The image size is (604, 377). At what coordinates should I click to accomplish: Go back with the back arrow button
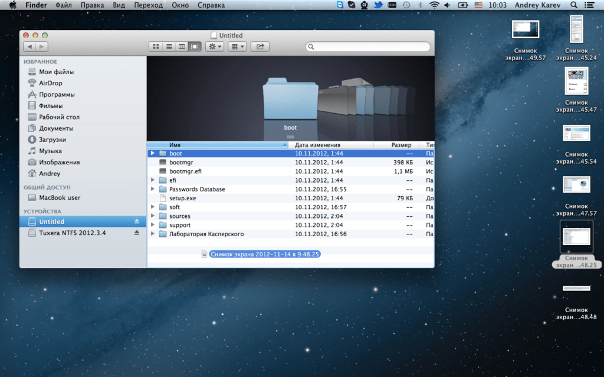29,47
